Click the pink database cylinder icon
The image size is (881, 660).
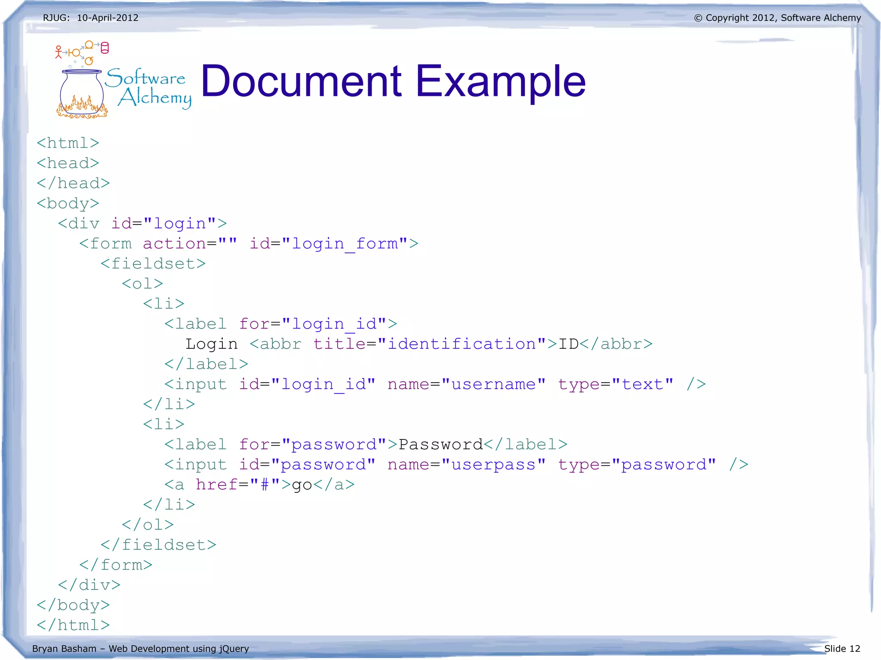105,48
